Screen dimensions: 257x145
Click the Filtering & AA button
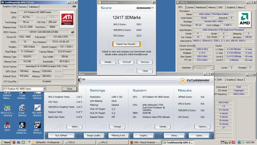coord(119,135)
